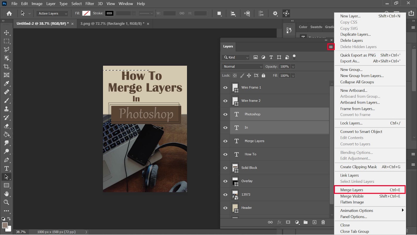Screen dimensions: 417x235
Task: Select the Hand tool
Action: click(7, 194)
